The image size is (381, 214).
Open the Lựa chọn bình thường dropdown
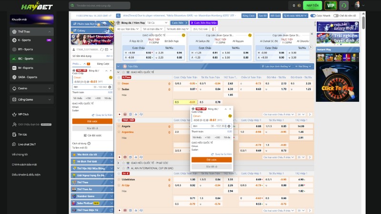276,66
